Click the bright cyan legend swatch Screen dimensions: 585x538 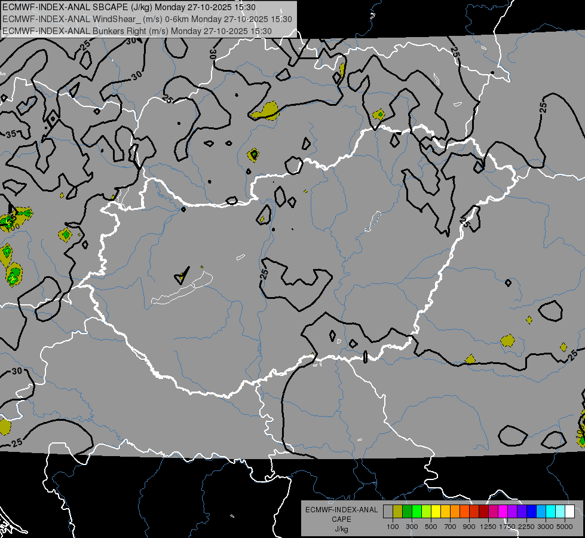551,511
